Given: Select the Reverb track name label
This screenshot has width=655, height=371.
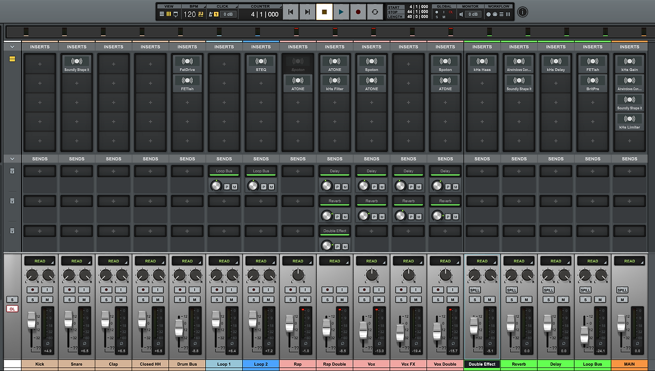Looking at the screenshot, I should coord(519,364).
